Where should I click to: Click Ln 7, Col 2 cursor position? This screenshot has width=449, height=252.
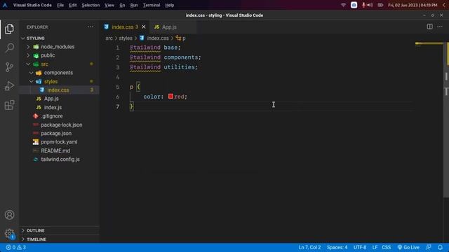point(309,247)
